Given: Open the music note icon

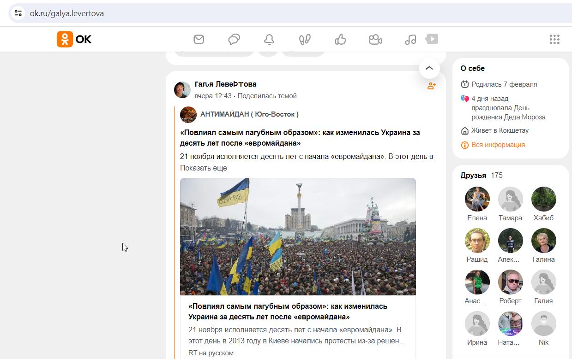Looking at the screenshot, I should [x=410, y=40].
